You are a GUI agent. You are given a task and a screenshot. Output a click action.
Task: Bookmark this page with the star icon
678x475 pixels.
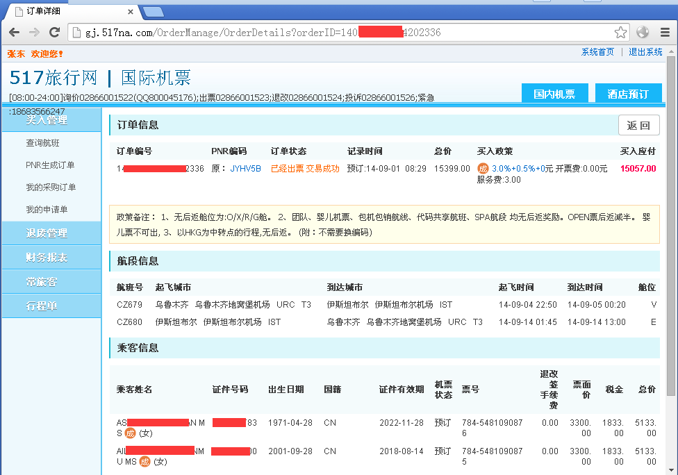(620, 33)
